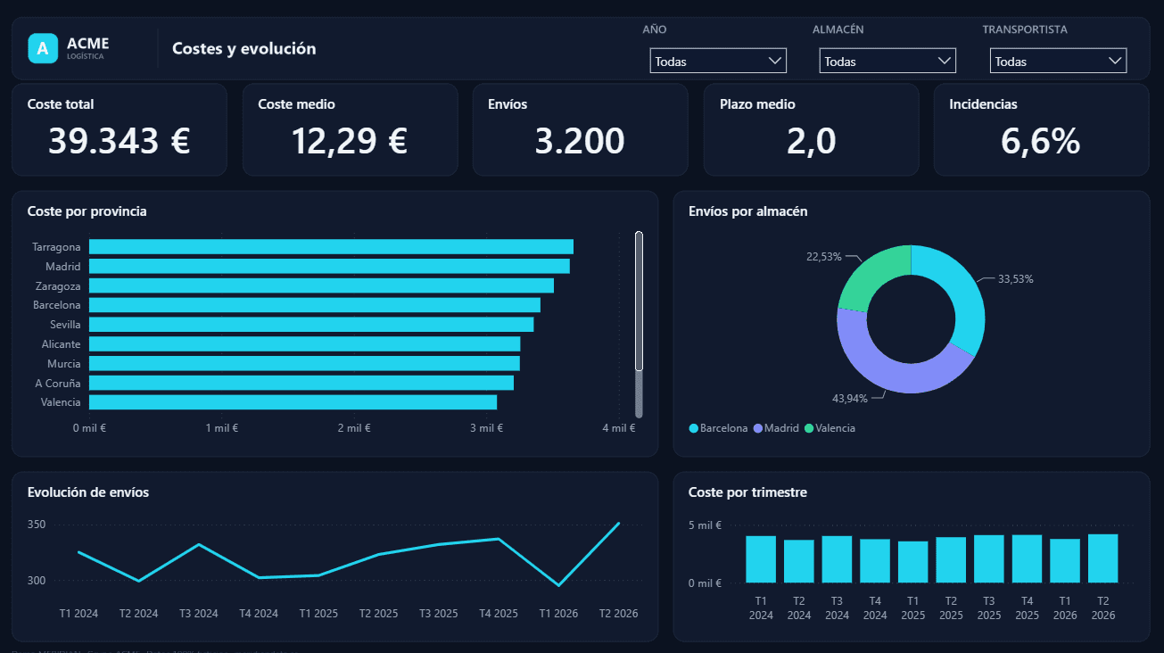Click the Incidencias value 6,6%
Screen dimensions: 1164x653
coord(1041,141)
